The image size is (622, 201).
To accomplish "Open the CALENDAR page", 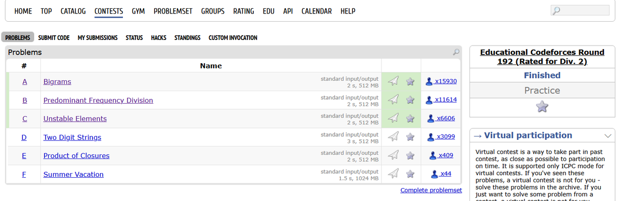I will (316, 11).
